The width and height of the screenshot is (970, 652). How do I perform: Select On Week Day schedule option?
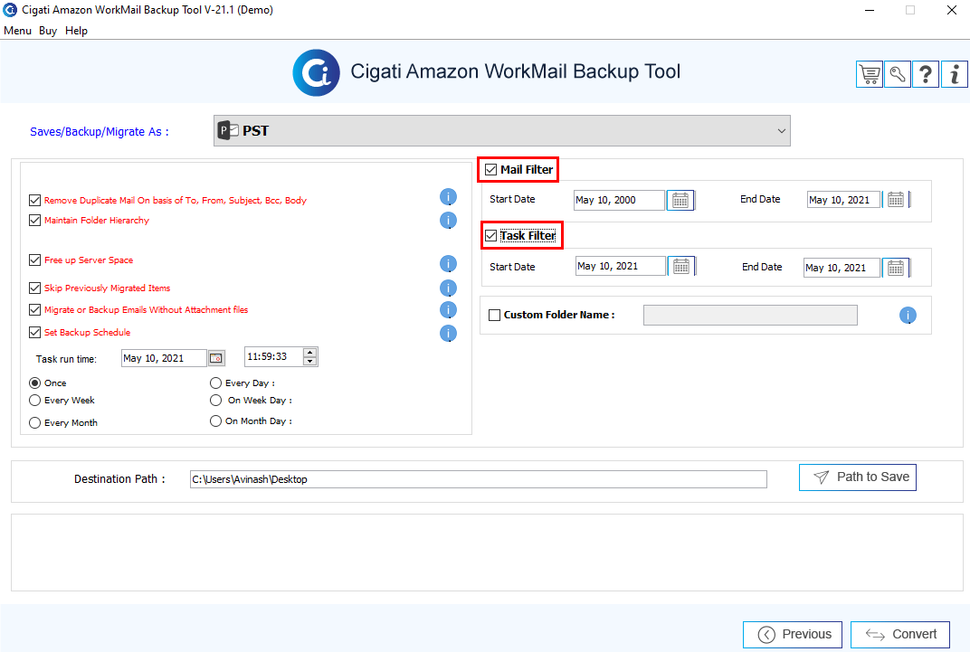(x=215, y=401)
